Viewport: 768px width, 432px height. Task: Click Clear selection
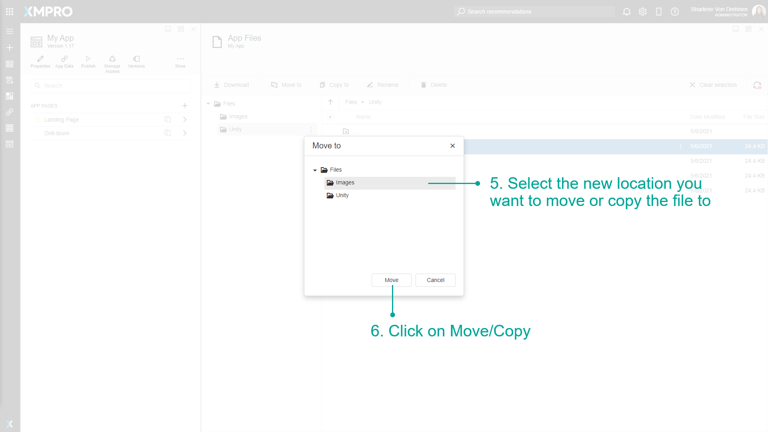click(714, 85)
